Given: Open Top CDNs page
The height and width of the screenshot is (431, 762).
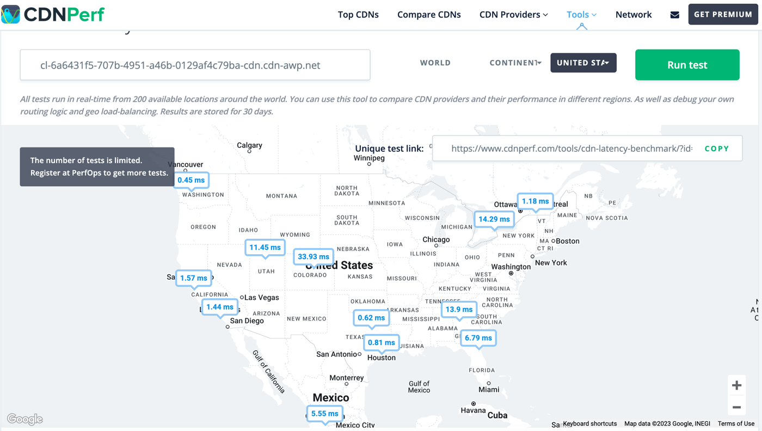Looking at the screenshot, I should (x=358, y=15).
